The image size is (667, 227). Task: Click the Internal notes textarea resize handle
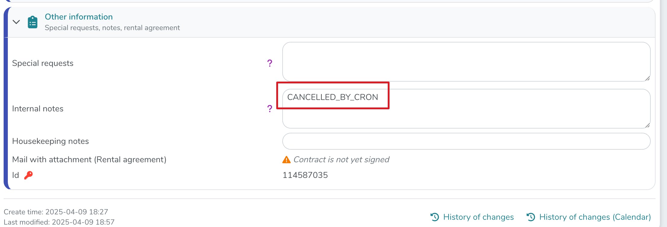(647, 126)
